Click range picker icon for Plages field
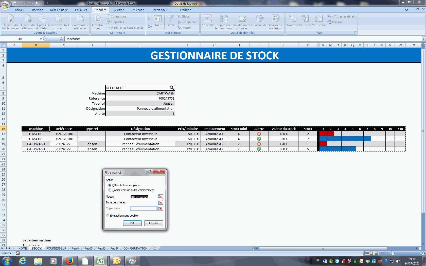Viewport: 426px width, 266px height. coord(160,197)
